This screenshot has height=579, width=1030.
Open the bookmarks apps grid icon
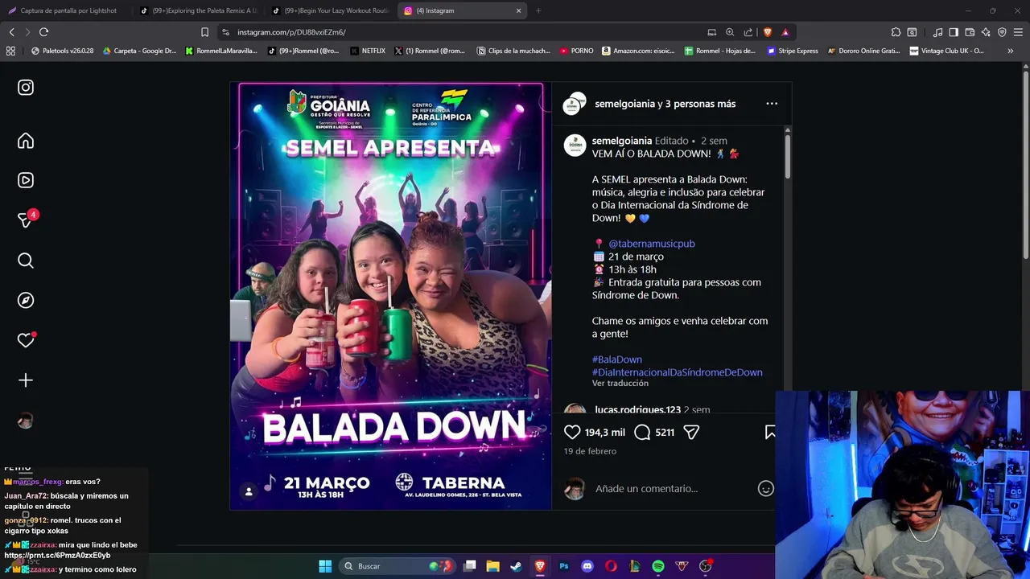(x=10, y=51)
